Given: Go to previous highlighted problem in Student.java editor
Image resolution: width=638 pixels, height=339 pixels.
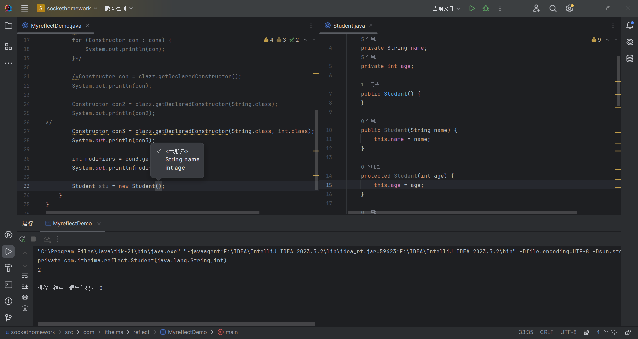Looking at the screenshot, I should (607, 40).
